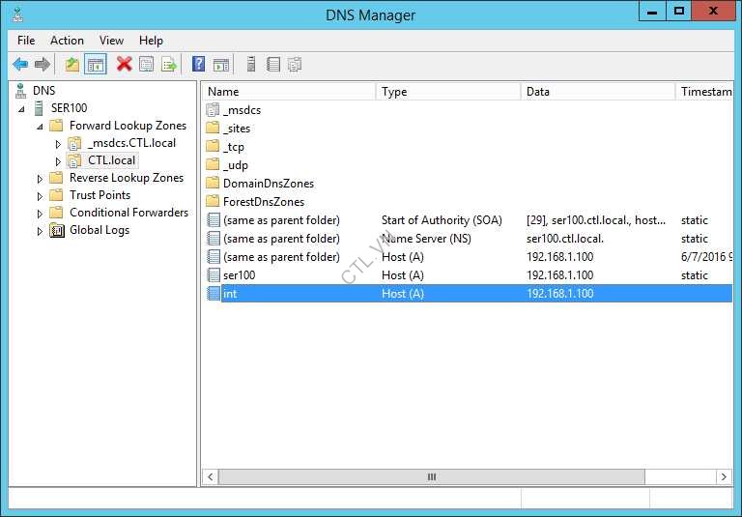
Task: Click the Forward arrow toolbar icon
Action: tap(43, 64)
